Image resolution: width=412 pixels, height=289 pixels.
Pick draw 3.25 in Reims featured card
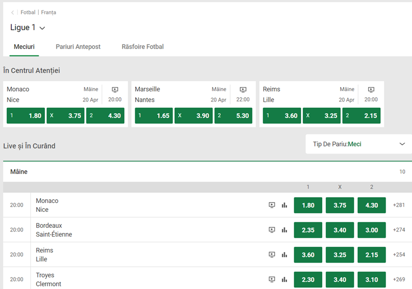(x=322, y=116)
